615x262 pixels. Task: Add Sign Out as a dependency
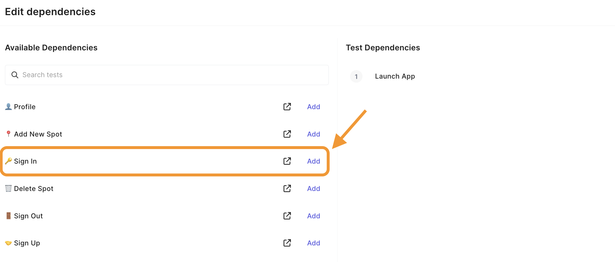313,216
